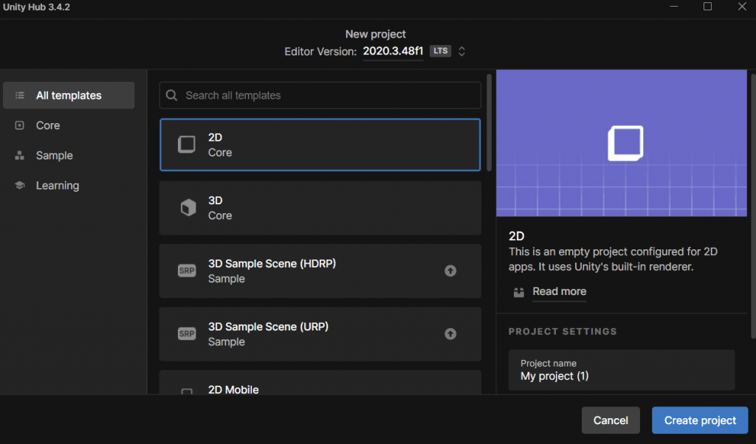Click the 2D template preview image

(622, 143)
